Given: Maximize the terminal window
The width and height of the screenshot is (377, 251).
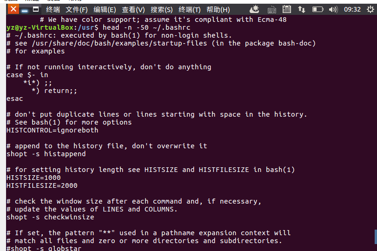Looking at the screenshot, I should (36, 9).
